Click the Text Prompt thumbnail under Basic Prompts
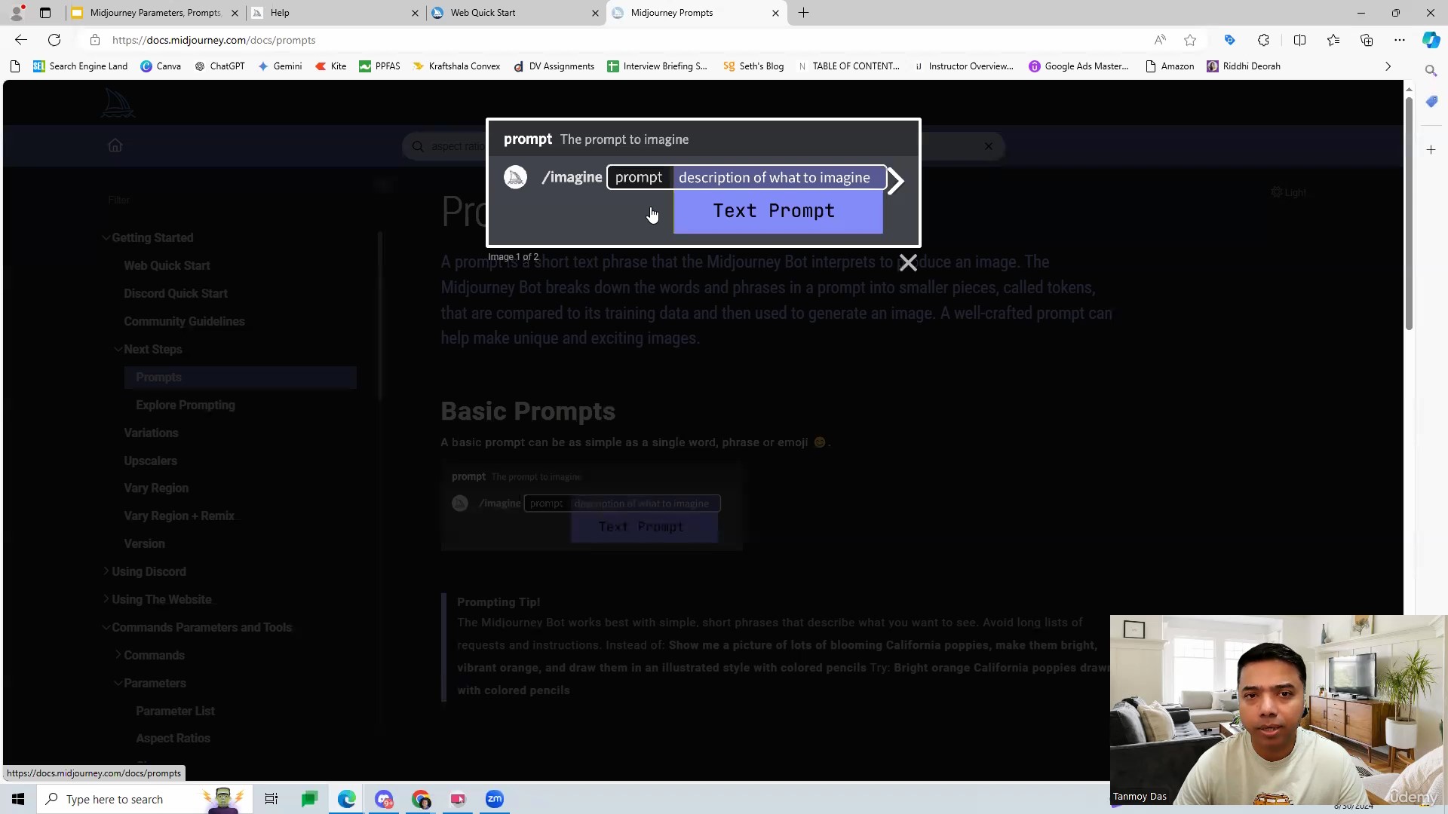 (591, 505)
